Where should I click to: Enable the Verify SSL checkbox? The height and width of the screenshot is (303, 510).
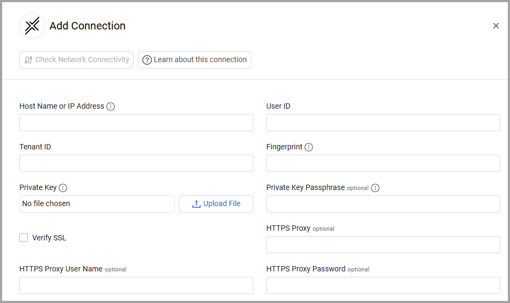(x=24, y=238)
